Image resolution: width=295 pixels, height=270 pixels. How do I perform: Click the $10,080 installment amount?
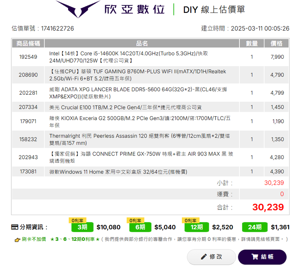click(109, 227)
